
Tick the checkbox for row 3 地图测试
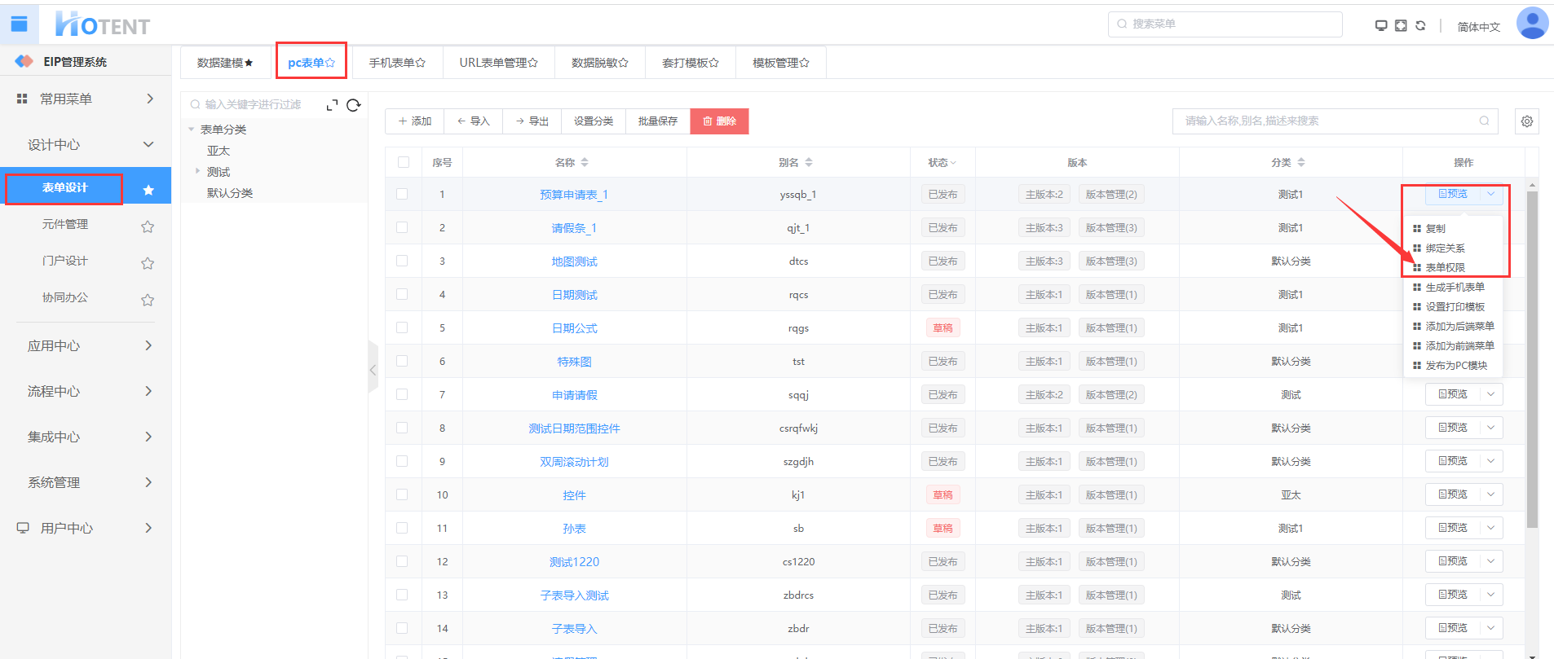(x=402, y=261)
